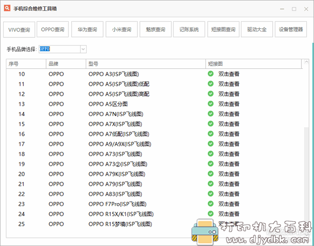Click 双击查看 in the OPPO A3 row

click(229, 74)
